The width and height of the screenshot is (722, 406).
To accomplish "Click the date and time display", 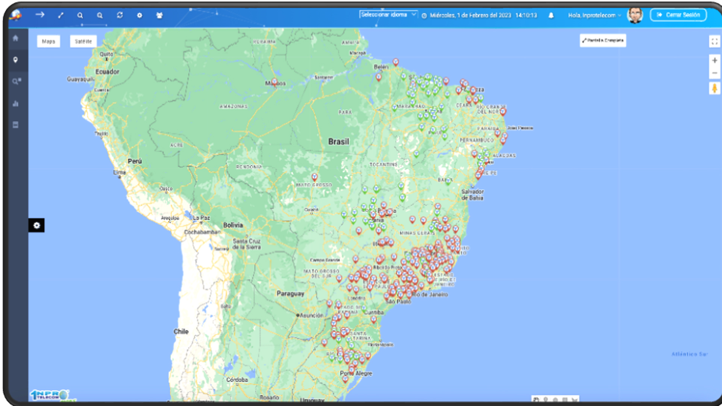I will (x=479, y=15).
